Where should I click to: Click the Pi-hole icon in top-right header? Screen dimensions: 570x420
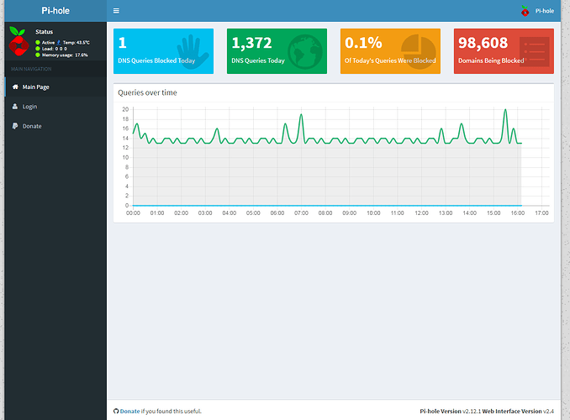coord(525,11)
